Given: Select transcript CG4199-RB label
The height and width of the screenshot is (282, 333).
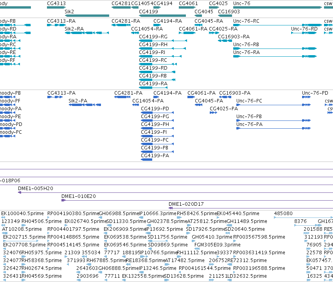Looking at the screenshot, I should coord(153,76).
